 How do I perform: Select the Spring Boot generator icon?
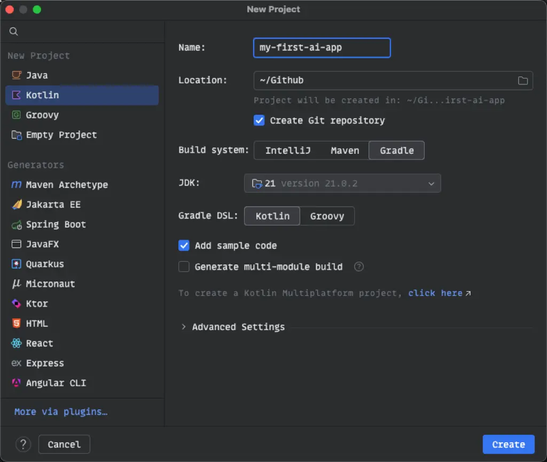(17, 225)
